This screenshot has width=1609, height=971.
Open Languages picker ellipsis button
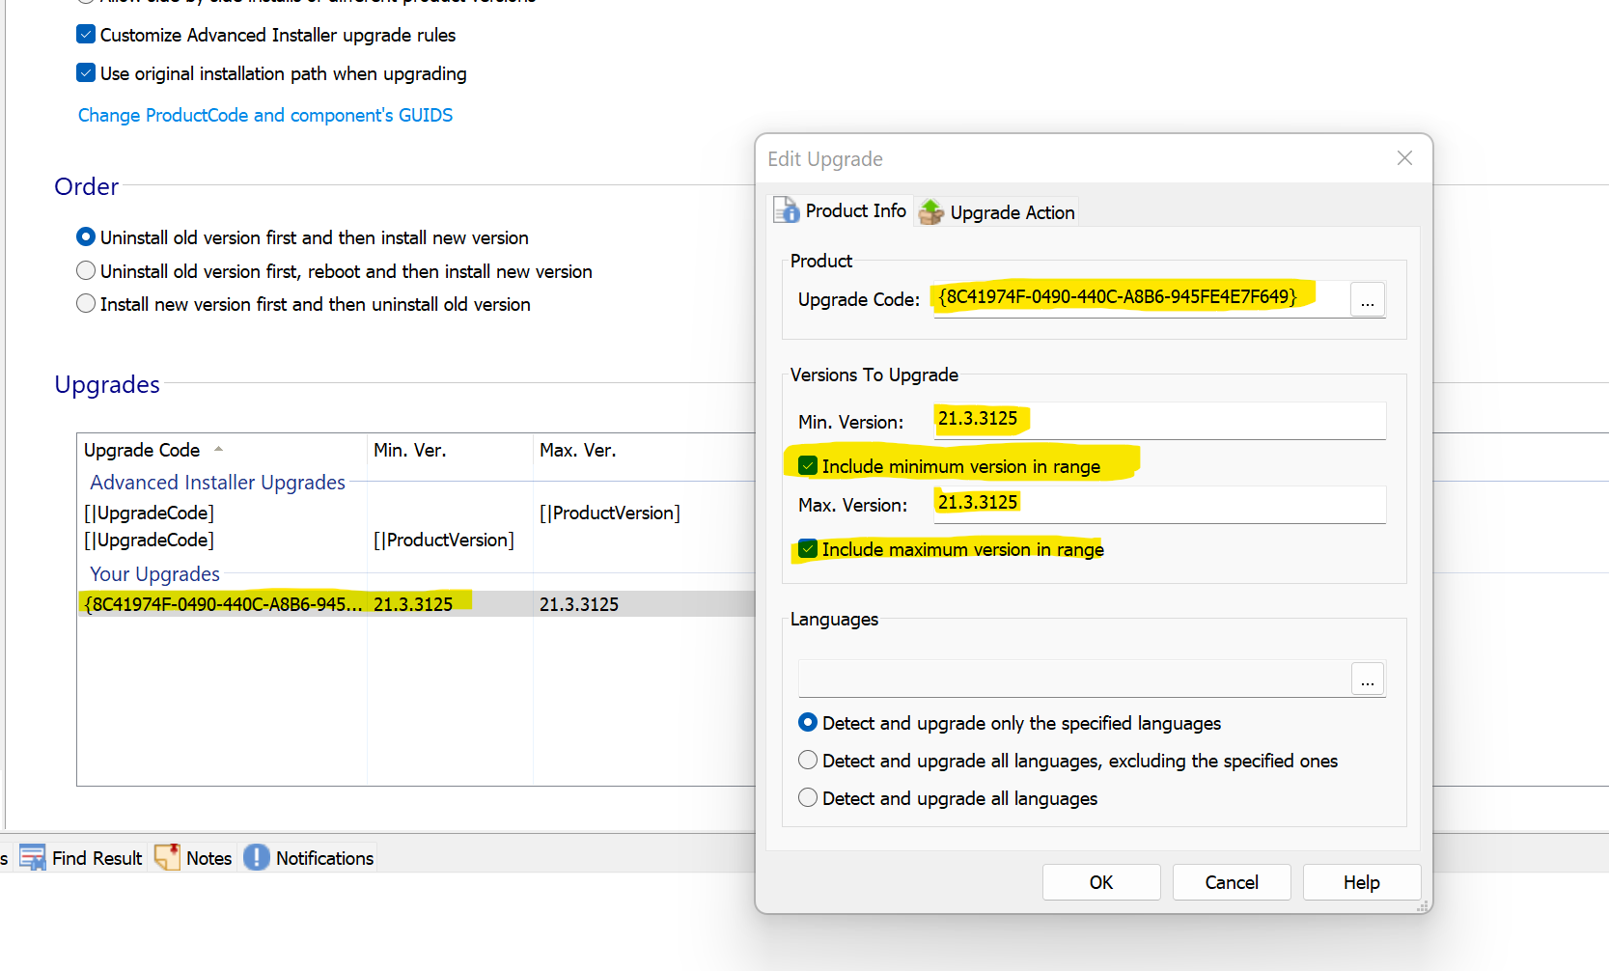1367,680
